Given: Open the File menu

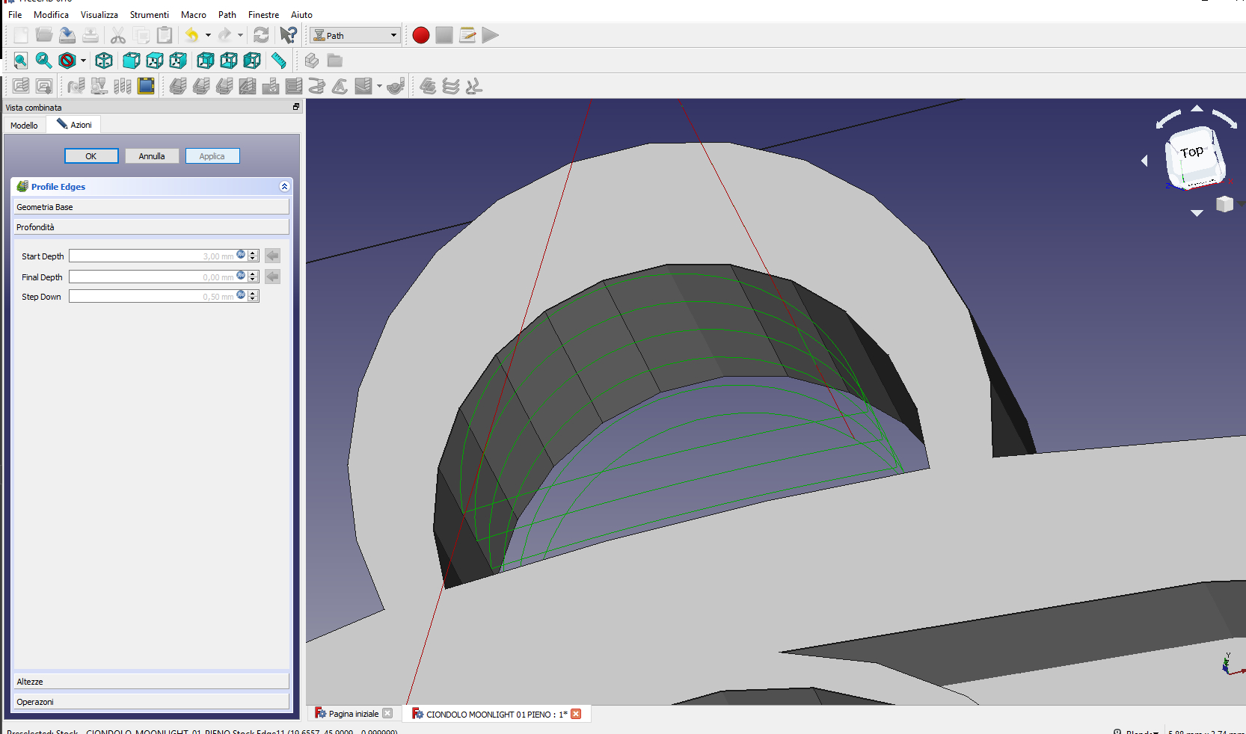Looking at the screenshot, I should point(15,14).
